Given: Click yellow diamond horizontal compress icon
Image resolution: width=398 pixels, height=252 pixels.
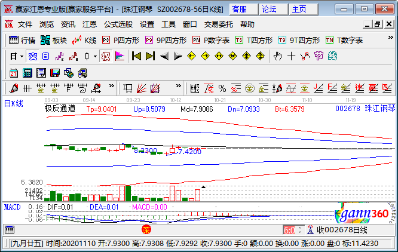Looking at the screenshot, I should 232,56.
